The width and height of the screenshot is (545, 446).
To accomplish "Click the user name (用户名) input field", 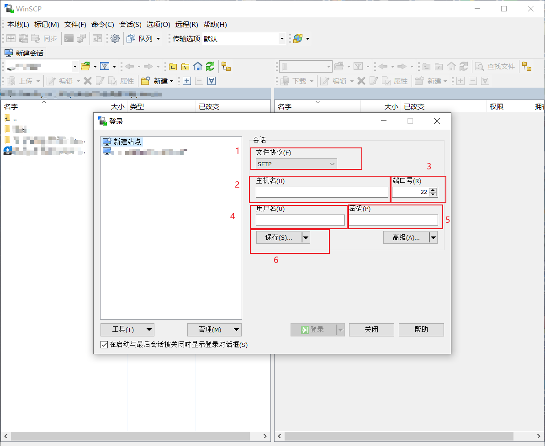I will [300, 220].
